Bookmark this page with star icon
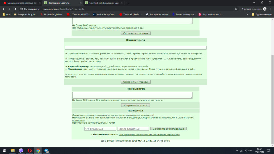 pyautogui.click(x=236, y=9)
